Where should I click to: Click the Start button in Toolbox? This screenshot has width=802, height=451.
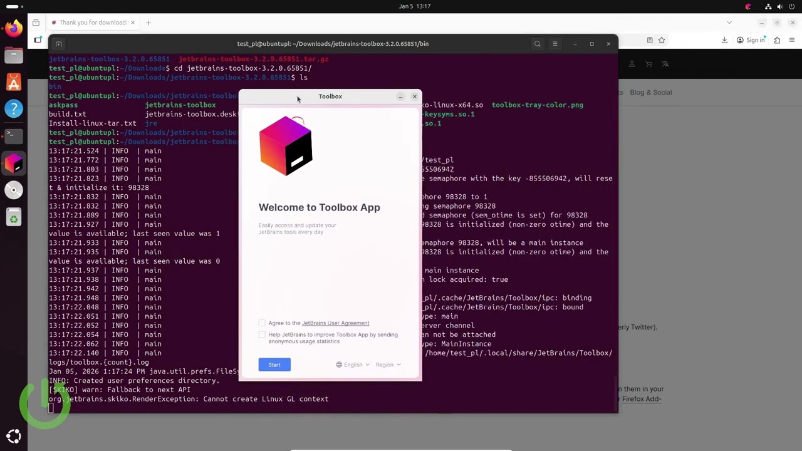coord(274,365)
